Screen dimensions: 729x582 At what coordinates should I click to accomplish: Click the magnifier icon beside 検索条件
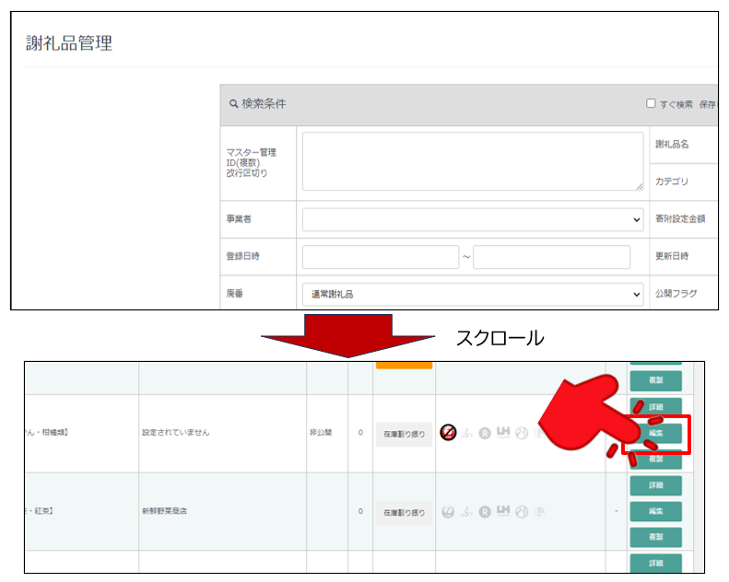click(x=234, y=104)
